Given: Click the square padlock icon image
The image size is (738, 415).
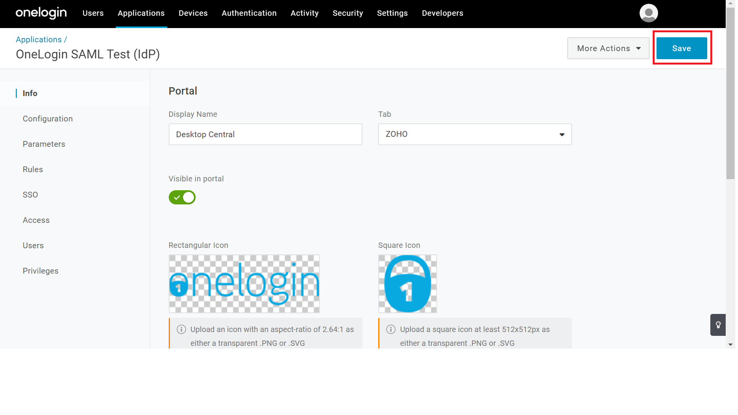Looking at the screenshot, I should point(407,284).
